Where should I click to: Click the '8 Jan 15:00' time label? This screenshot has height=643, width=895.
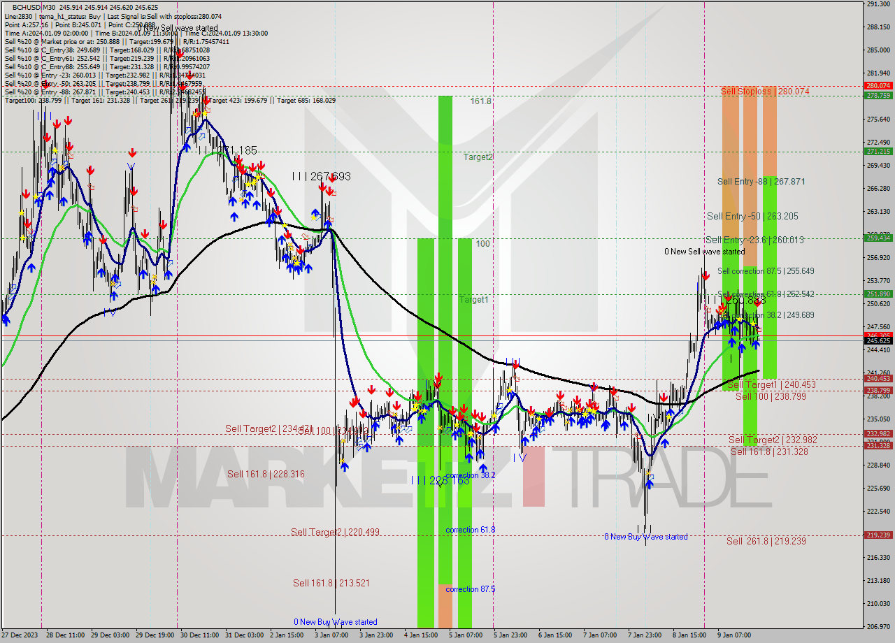point(689,636)
